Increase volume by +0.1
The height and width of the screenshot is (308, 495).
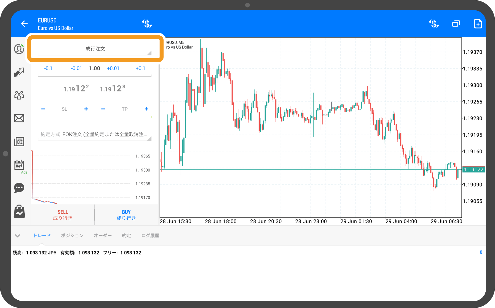(140, 68)
